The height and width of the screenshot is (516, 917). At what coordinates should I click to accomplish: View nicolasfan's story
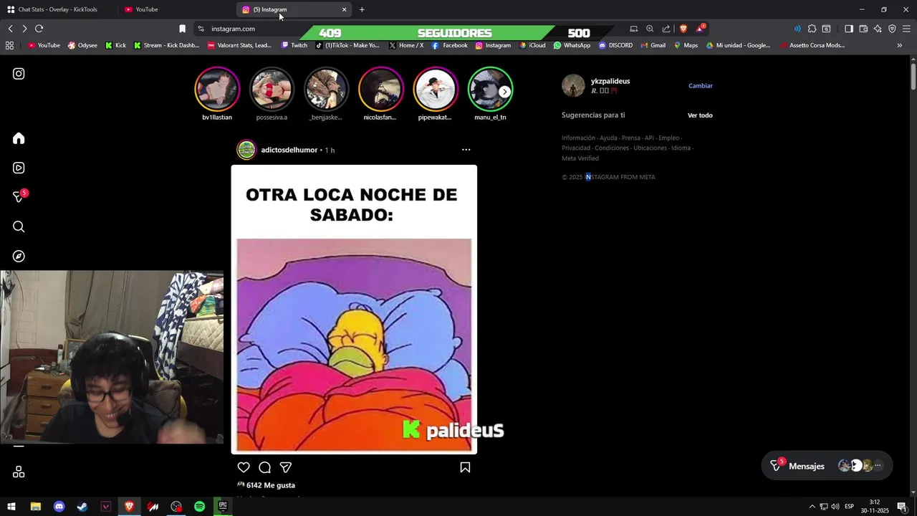[x=380, y=89]
